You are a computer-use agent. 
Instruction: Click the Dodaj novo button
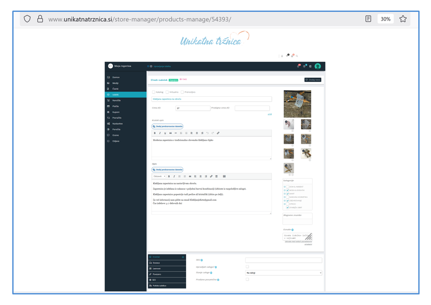point(312,80)
